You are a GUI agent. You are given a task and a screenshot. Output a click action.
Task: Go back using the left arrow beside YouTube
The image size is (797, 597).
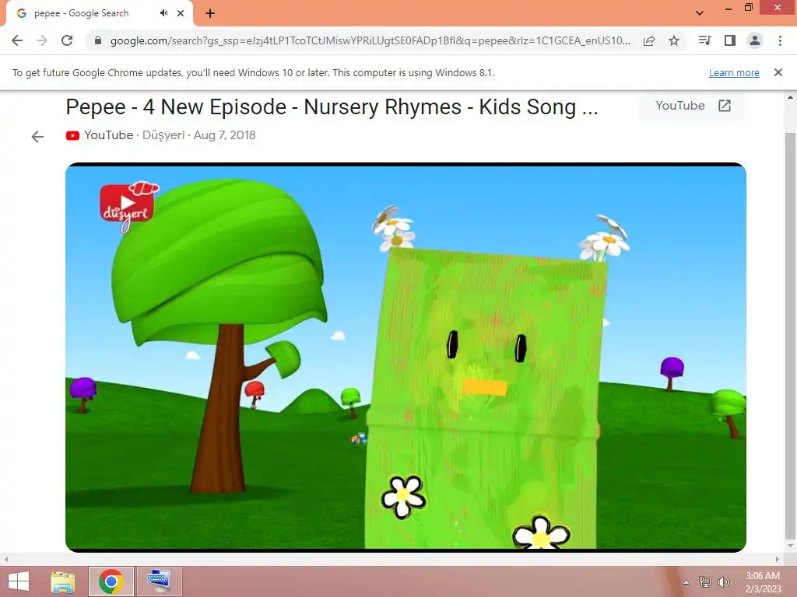coord(37,136)
